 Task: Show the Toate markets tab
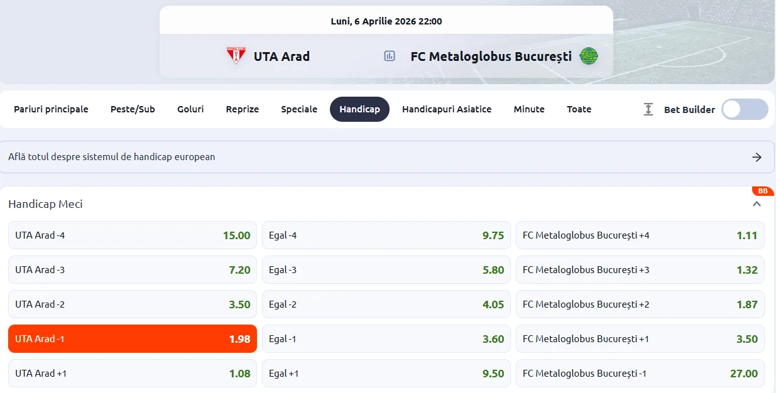[579, 109]
